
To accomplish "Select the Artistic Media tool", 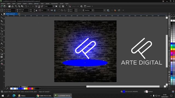I will 2,31.
